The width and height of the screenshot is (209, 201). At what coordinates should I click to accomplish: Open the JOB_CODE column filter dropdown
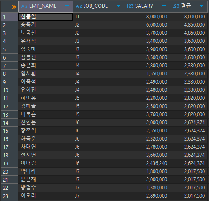(x=118, y=6)
